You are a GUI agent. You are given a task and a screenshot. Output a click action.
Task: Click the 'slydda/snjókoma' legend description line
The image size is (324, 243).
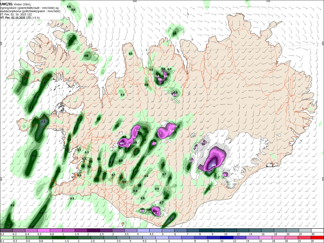30,11
